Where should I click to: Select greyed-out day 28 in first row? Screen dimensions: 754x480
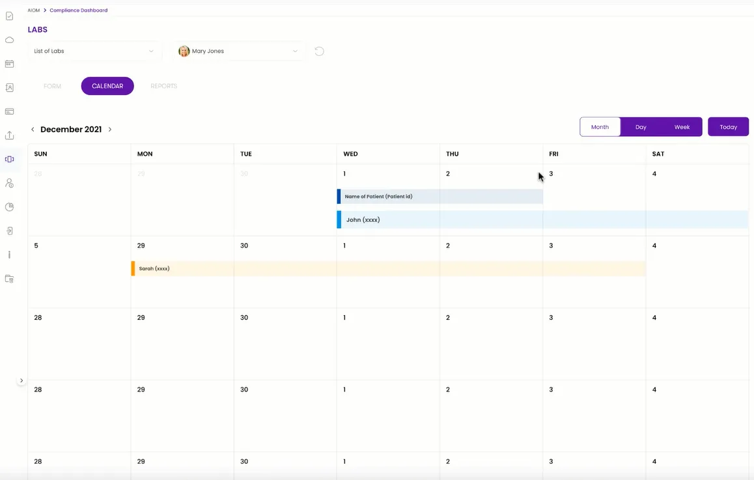tap(38, 174)
